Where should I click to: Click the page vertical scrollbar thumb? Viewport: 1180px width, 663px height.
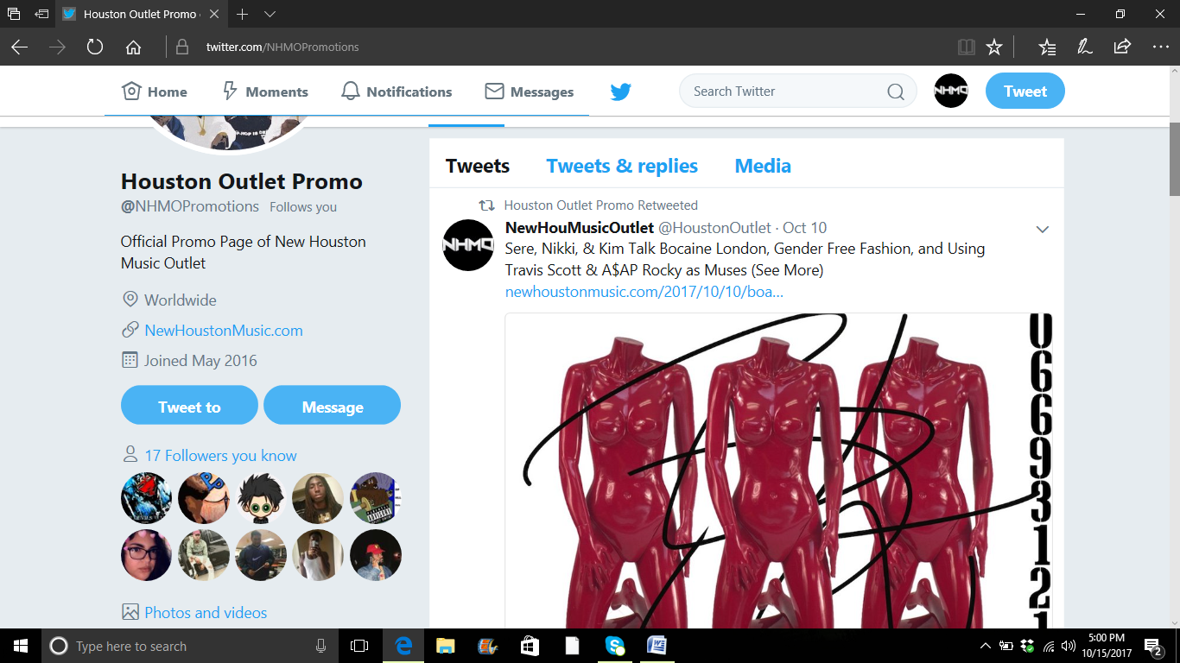coord(1174,160)
